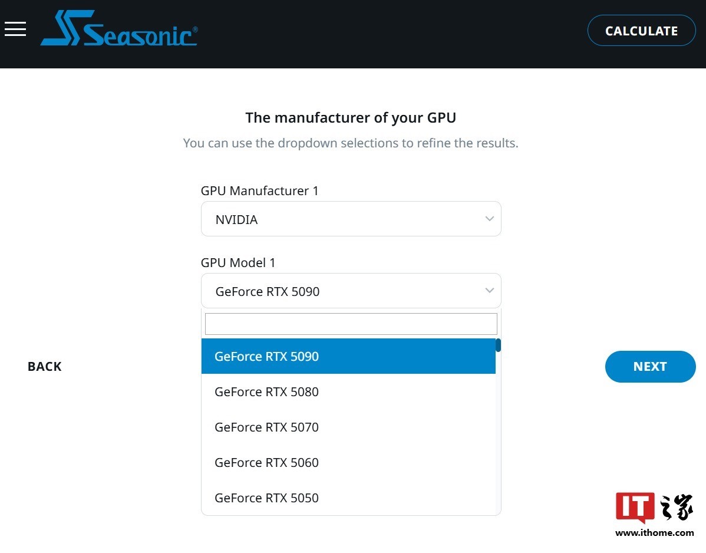Click the Seasonic logo
The height and width of the screenshot is (553, 706).
tap(119, 28)
